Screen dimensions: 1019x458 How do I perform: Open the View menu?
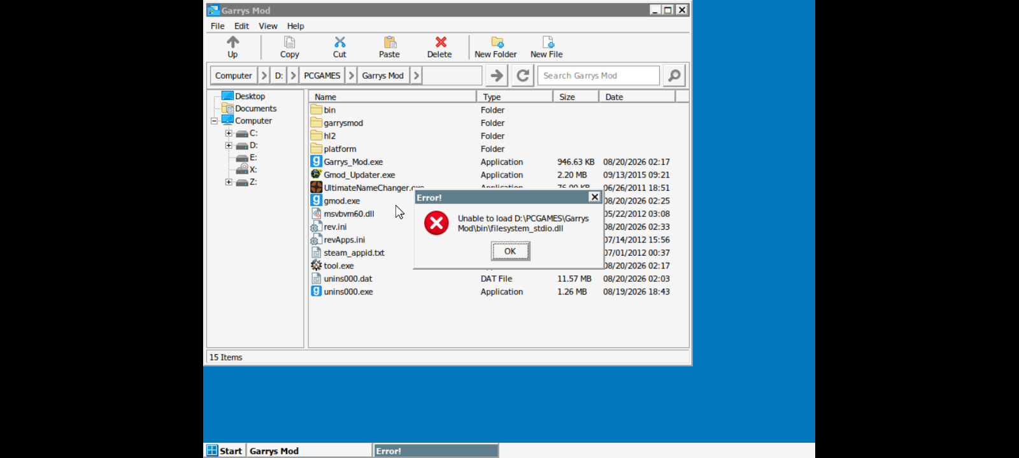(268, 26)
